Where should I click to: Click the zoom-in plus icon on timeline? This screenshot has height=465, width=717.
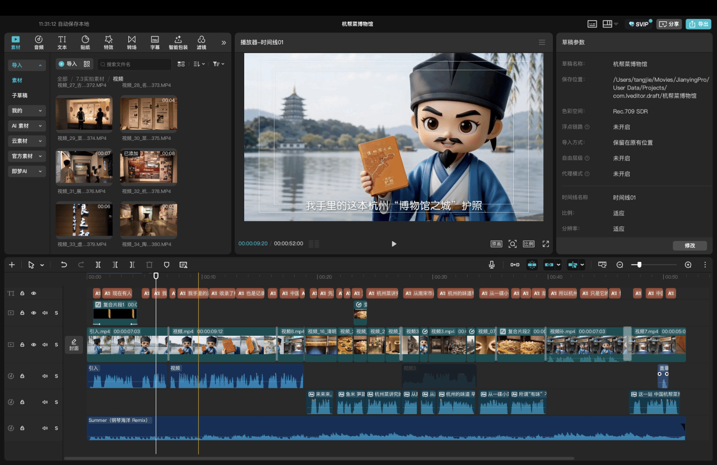(688, 265)
